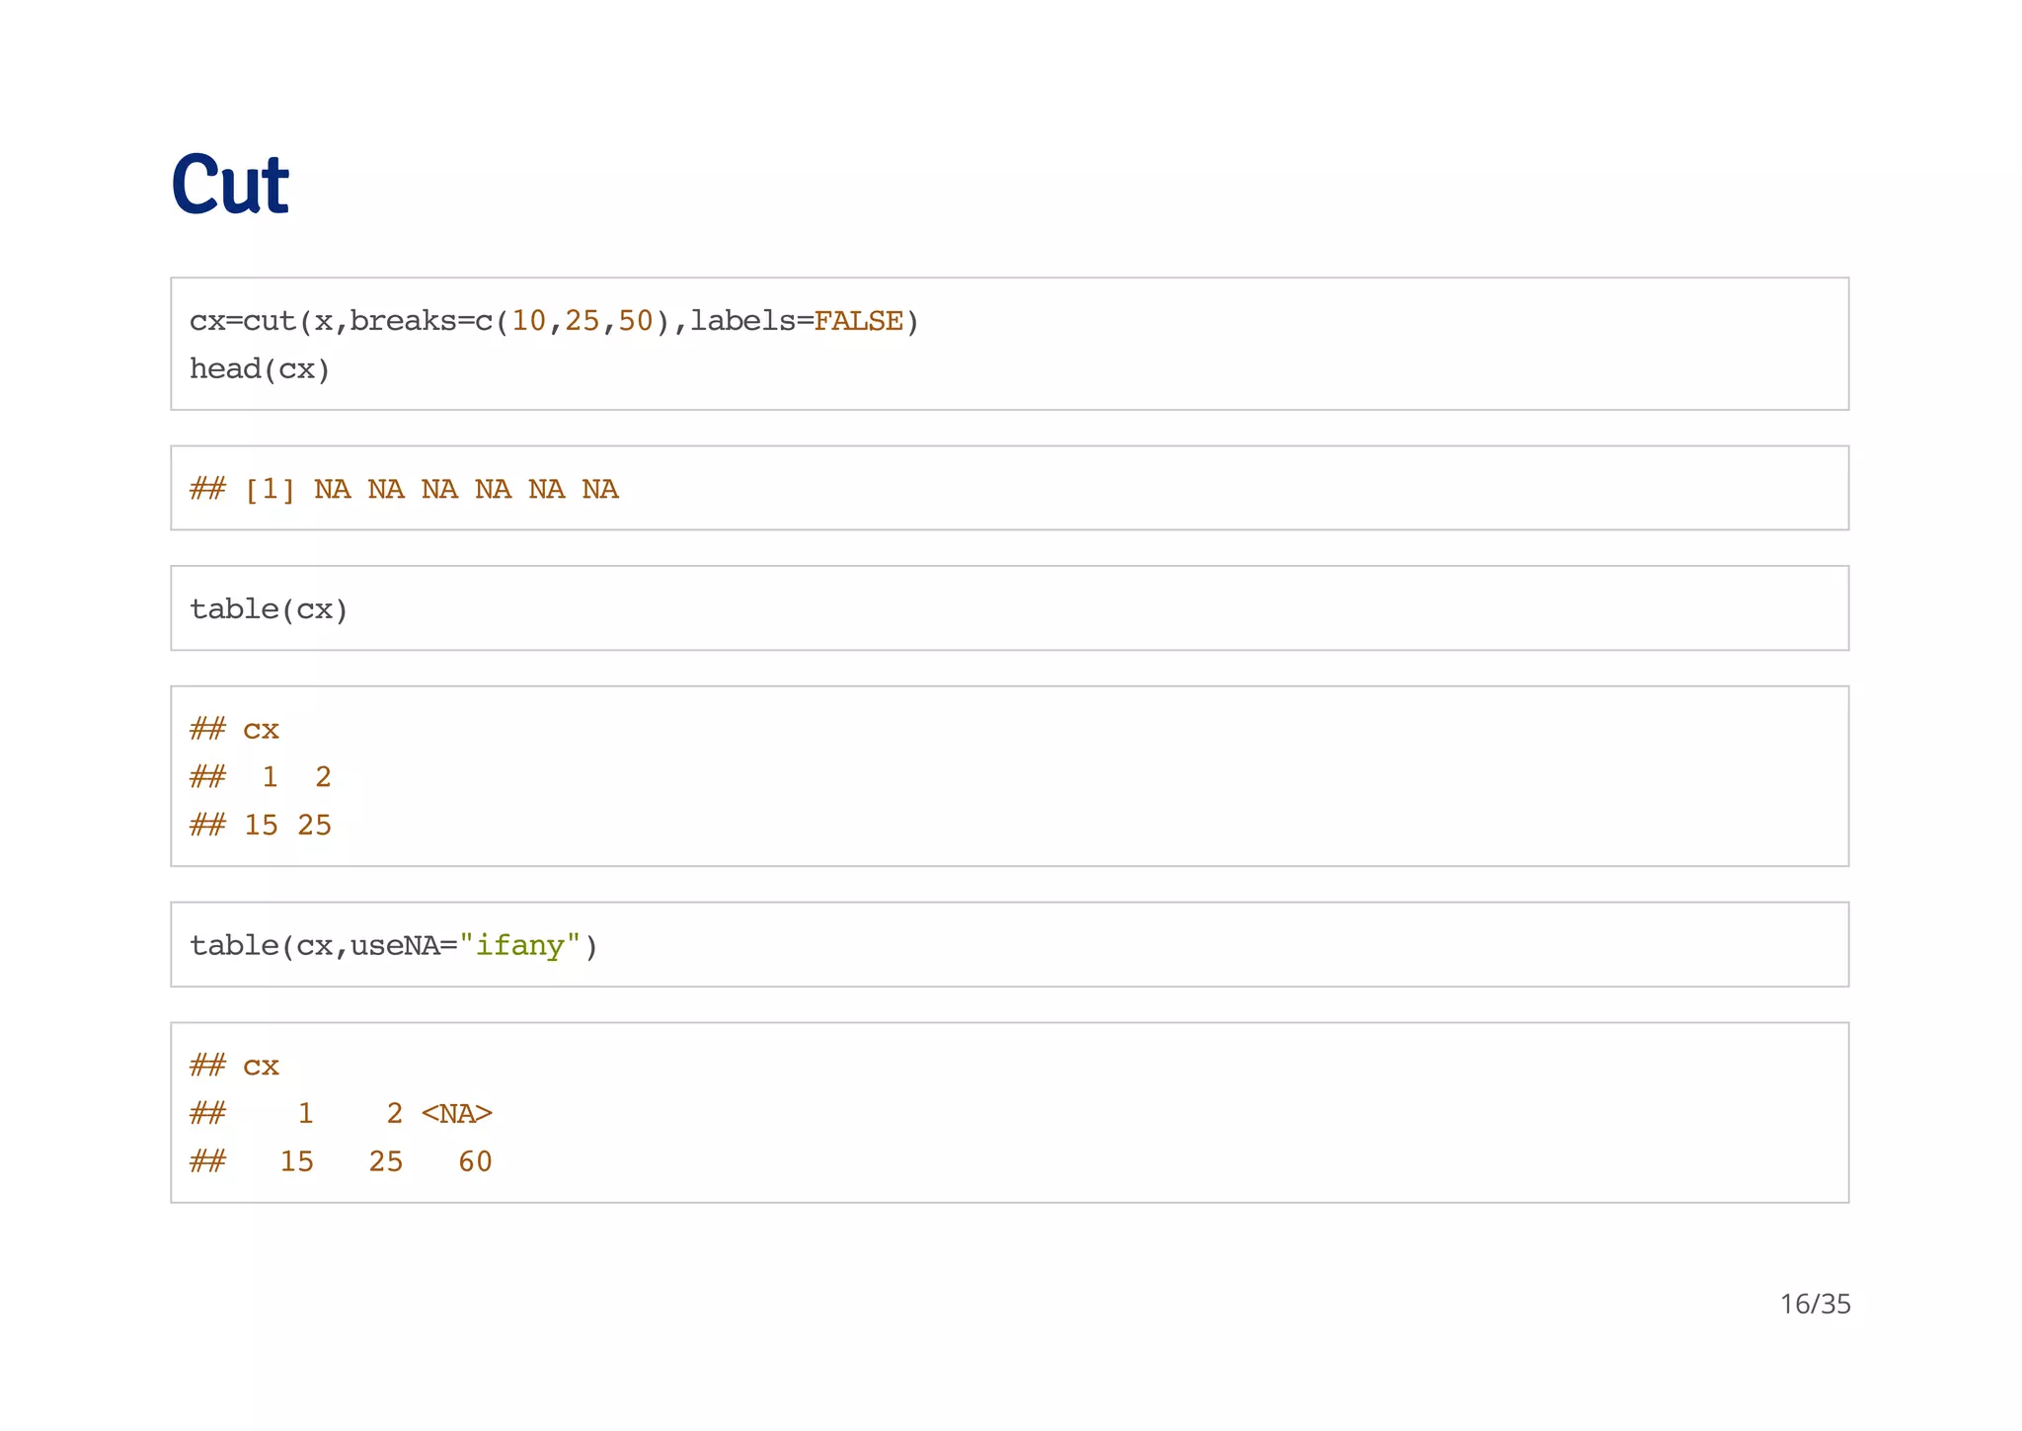Click the NA output line block
2022x1431 pixels.
403,490
